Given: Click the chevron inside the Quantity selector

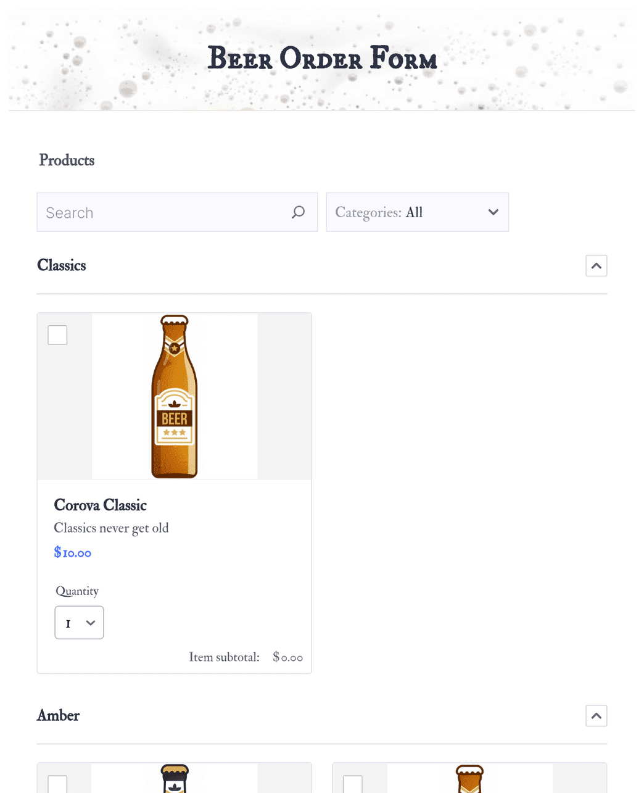Looking at the screenshot, I should pos(89,623).
